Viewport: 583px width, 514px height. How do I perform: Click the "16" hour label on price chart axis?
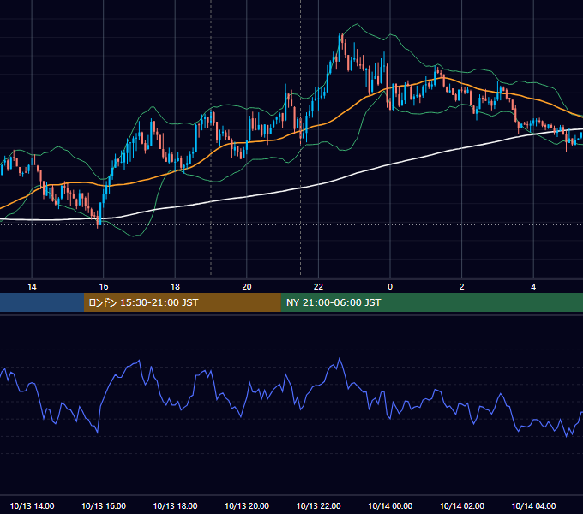pos(104,287)
